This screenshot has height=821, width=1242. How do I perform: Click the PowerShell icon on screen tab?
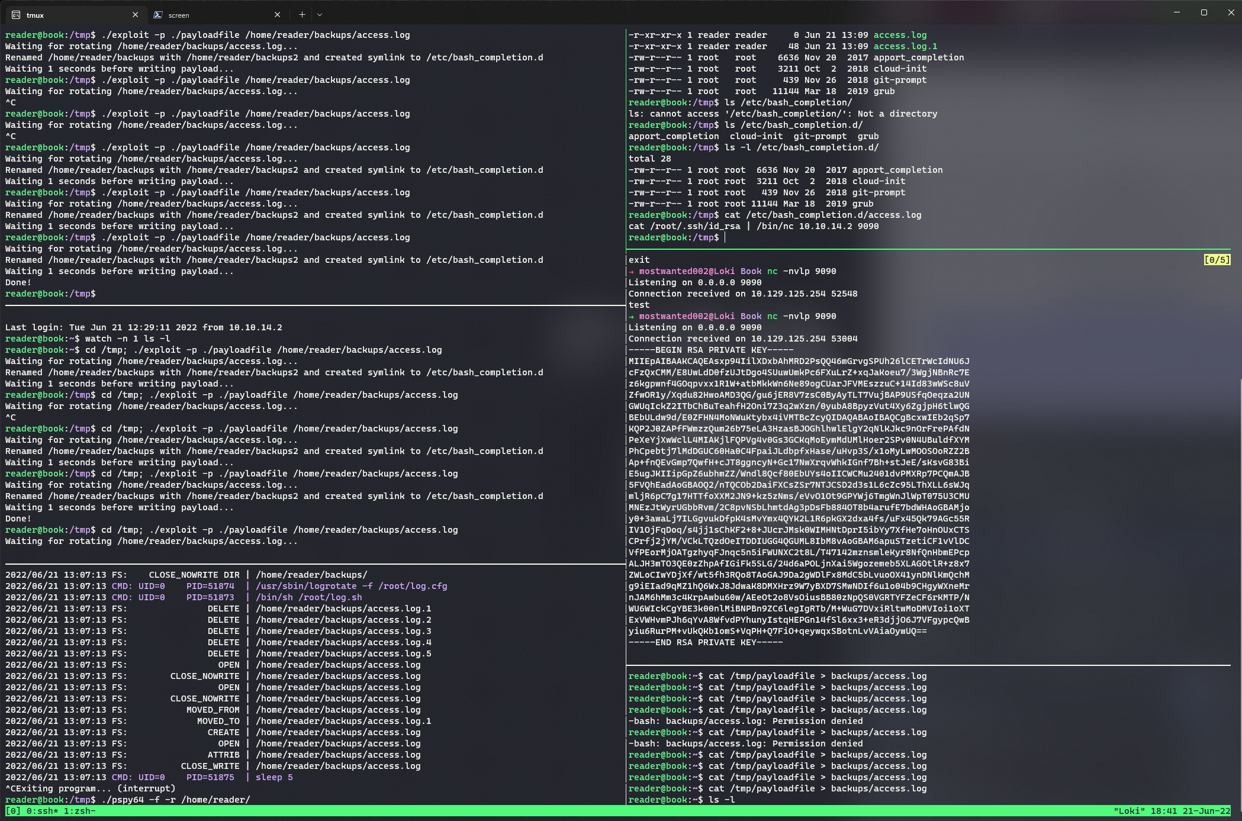(158, 15)
